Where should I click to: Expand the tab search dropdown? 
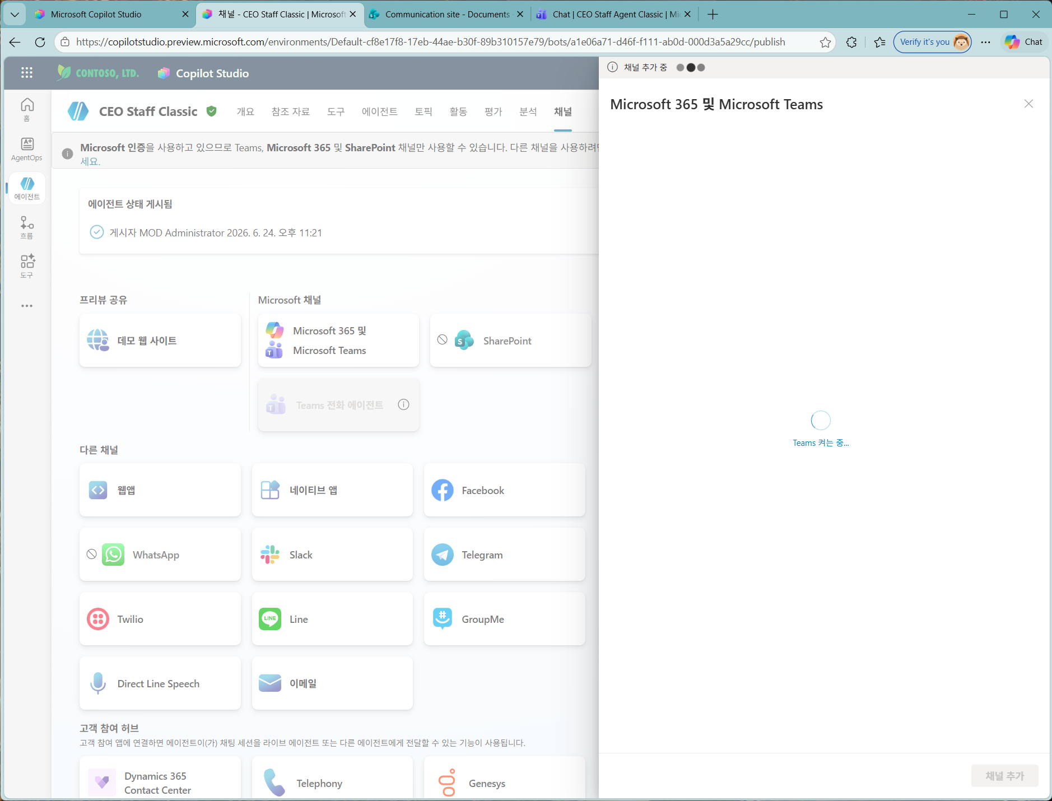[15, 15]
